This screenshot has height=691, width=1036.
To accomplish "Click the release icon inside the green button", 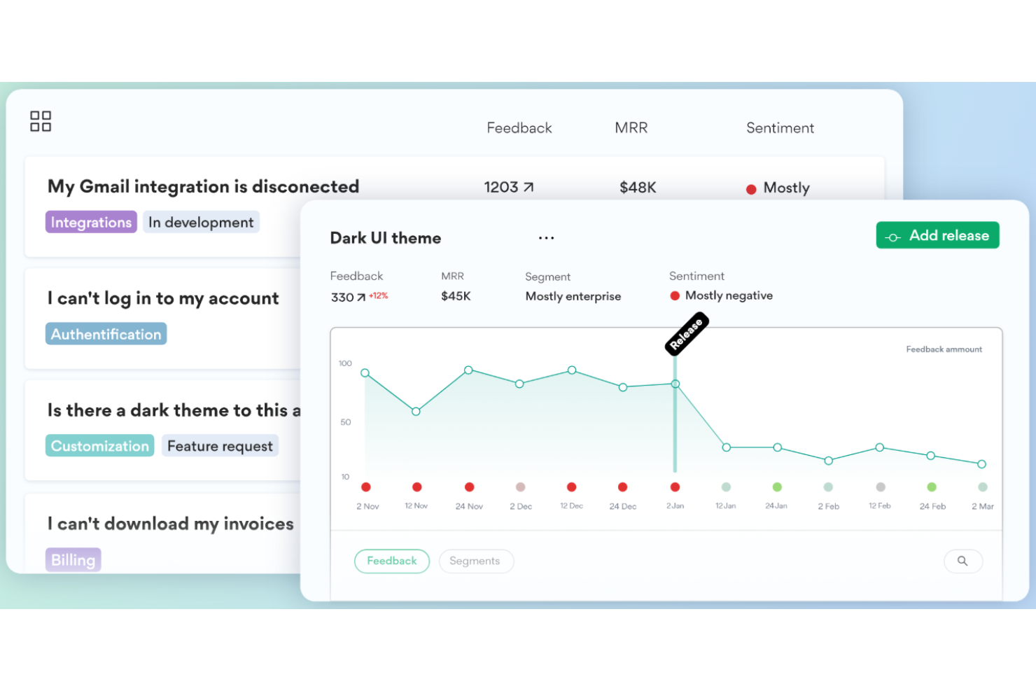I will pyautogui.click(x=892, y=236).
